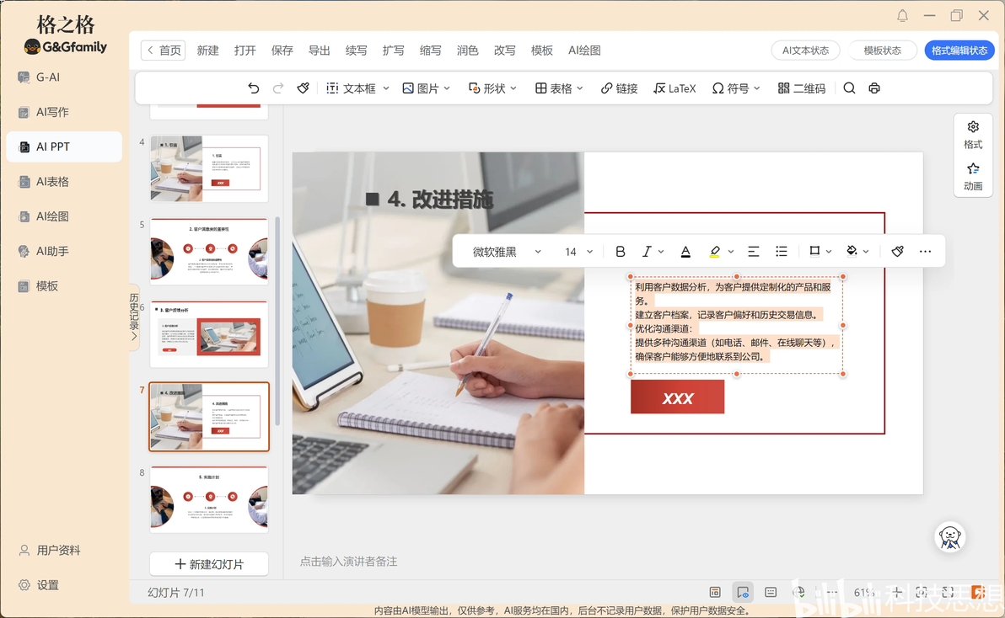This screenshot has height=618, width=1005.
Task: Open the search magnifier icon
Action: 849,88
